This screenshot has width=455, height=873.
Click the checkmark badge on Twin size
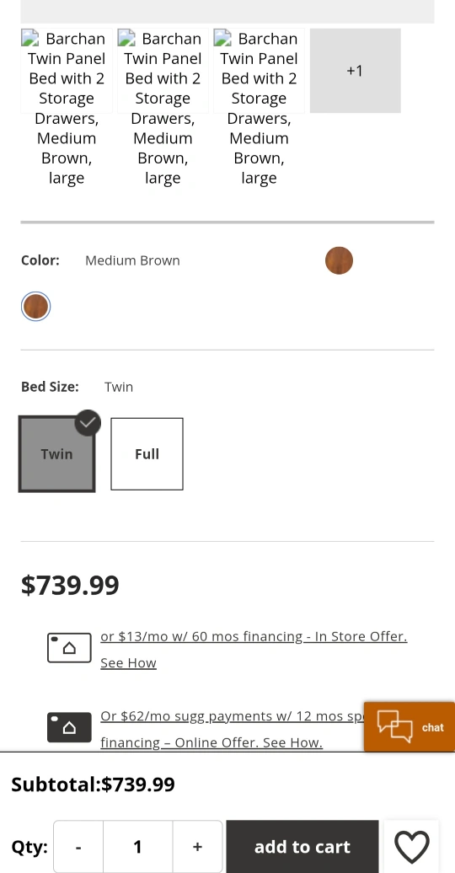coord(88,422)
